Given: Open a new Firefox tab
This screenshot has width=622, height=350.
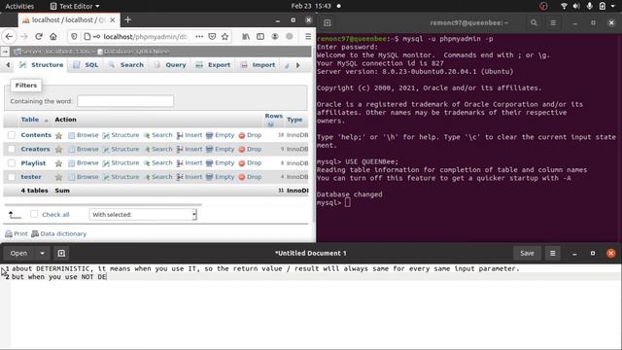Looking at the screenshot, I should 127,19.
